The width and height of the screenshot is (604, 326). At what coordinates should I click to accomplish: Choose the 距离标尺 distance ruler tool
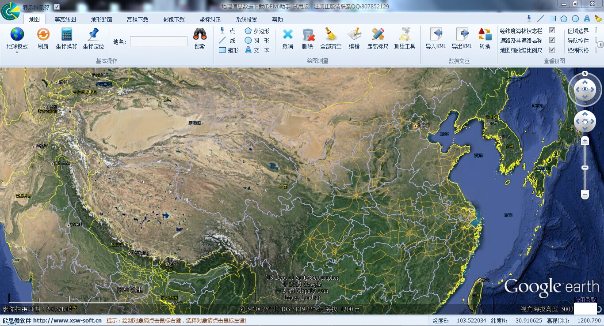tap(378, 34)
